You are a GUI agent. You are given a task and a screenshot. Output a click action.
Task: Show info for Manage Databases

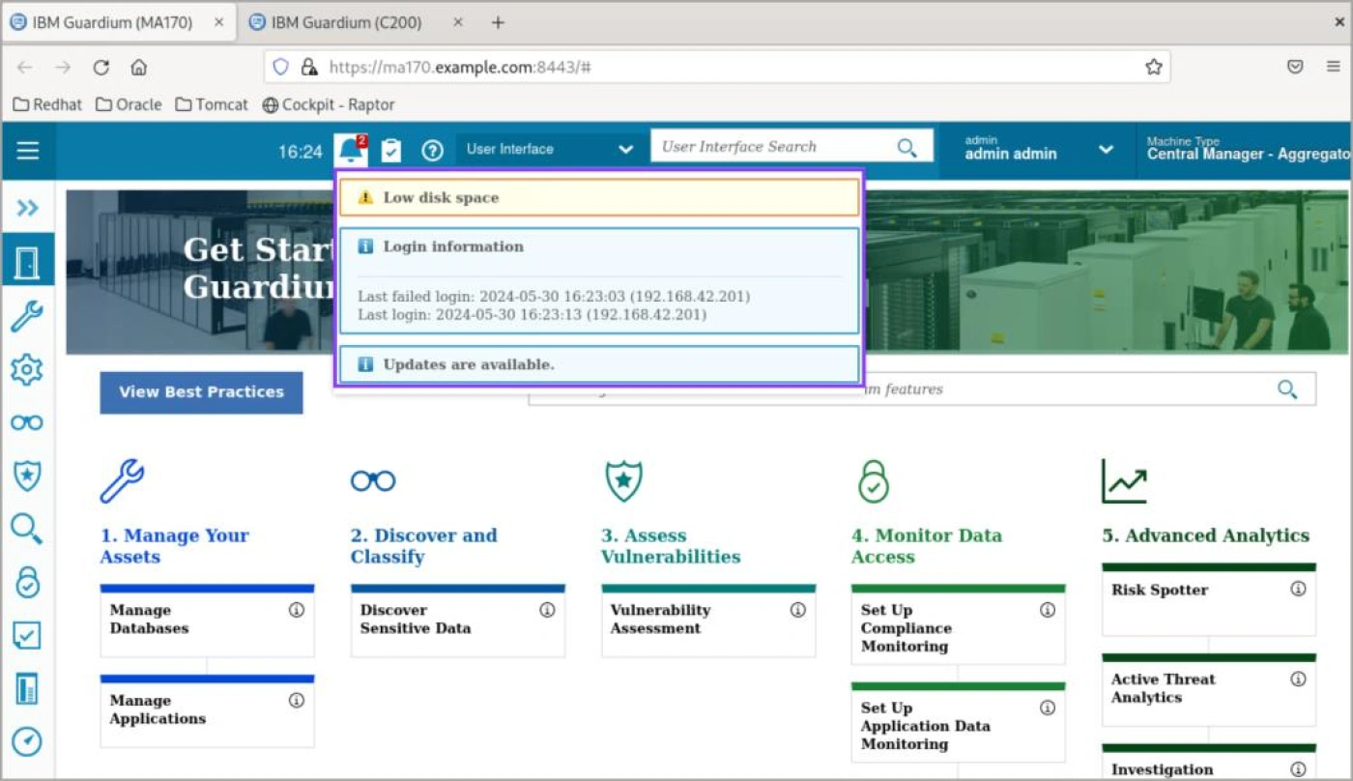(297, 610)
